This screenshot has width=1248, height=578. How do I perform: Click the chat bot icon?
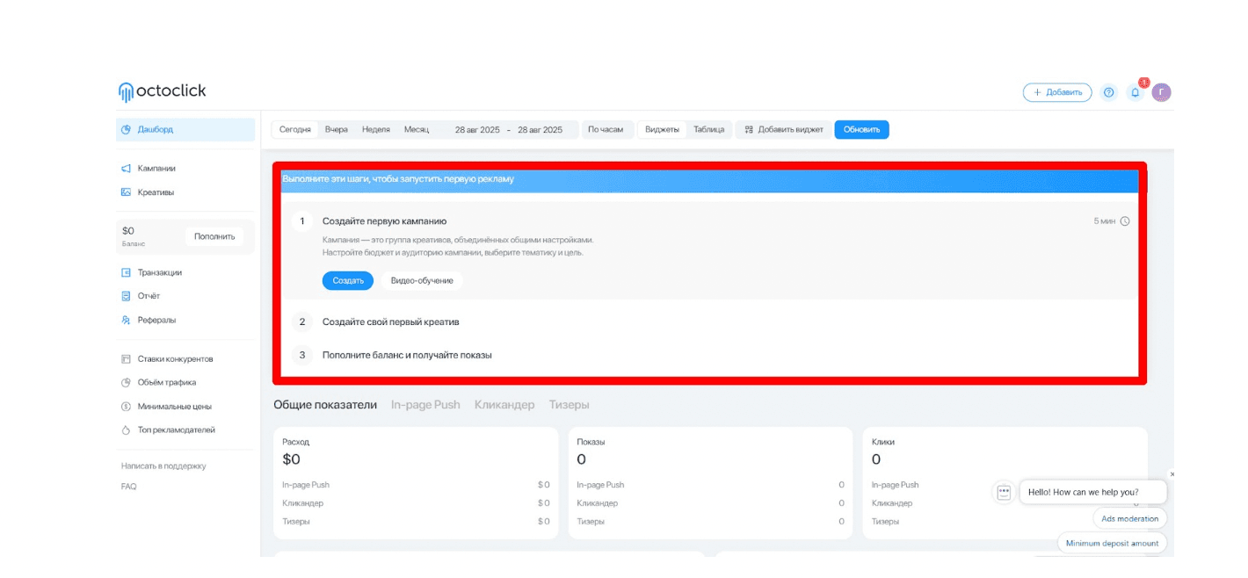(1004, 492)
